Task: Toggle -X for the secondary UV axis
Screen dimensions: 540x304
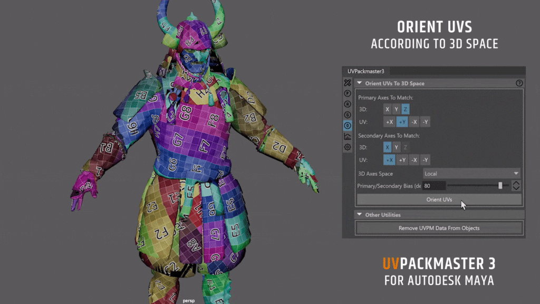Action: tap(414, 159)
